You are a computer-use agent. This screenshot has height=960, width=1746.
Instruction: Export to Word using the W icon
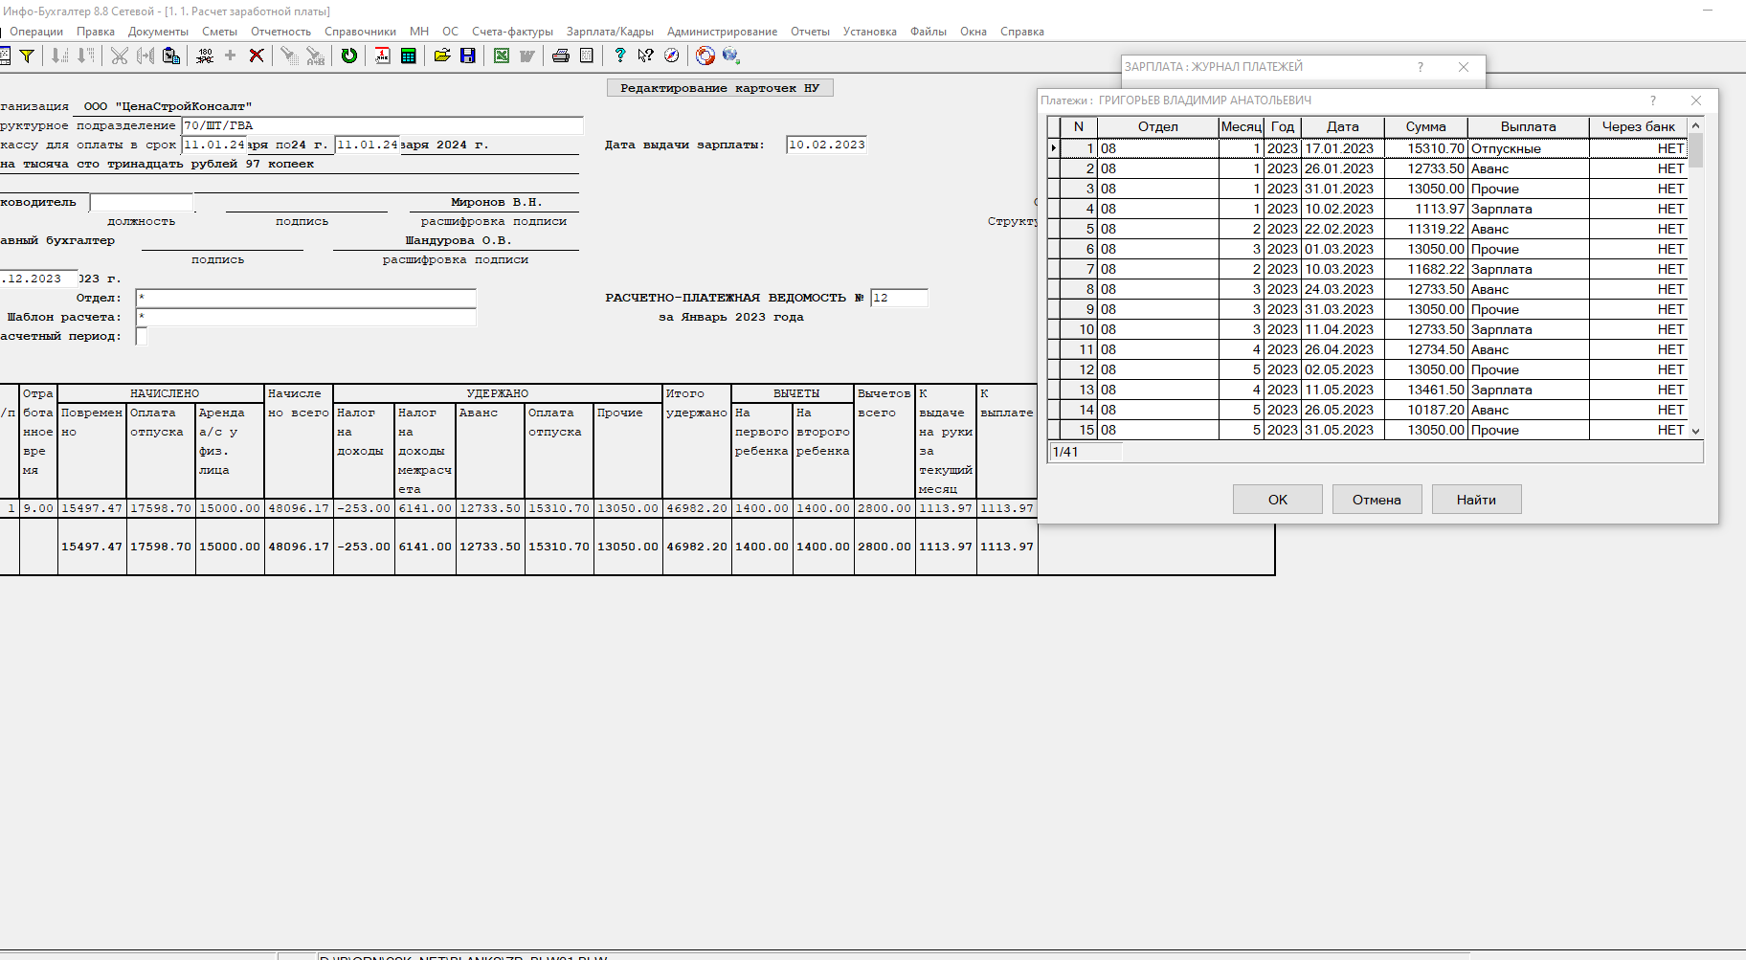526,56
